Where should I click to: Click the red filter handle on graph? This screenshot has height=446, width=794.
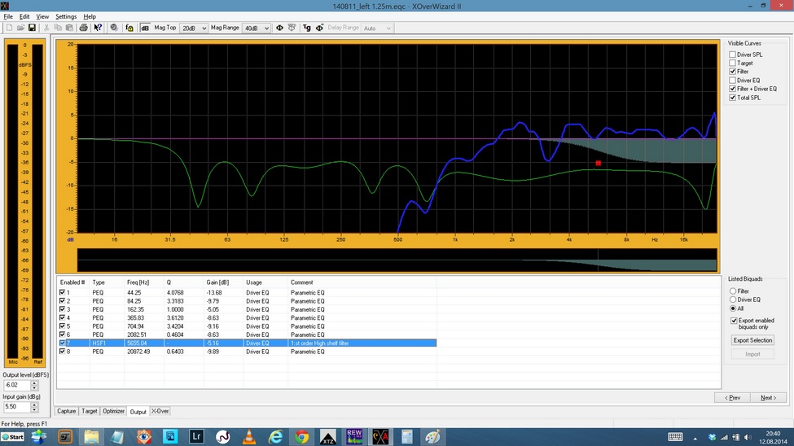point(599,163)
